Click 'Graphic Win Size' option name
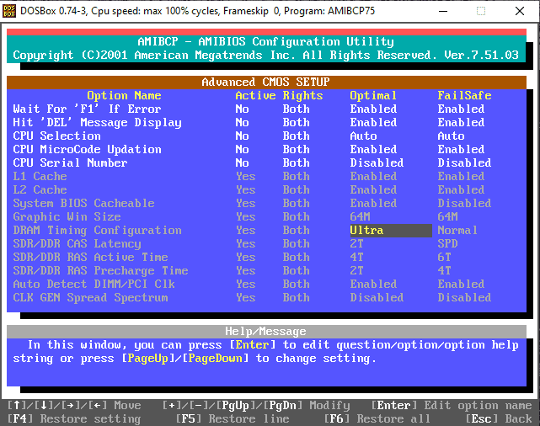The image size is (540, 426). [67, 216]
